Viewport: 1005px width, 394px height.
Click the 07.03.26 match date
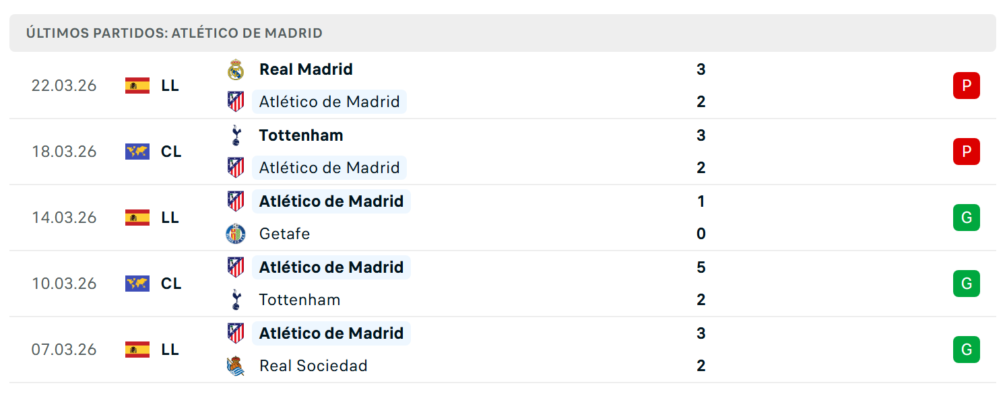pyautogui.click(x=64, y=350)
